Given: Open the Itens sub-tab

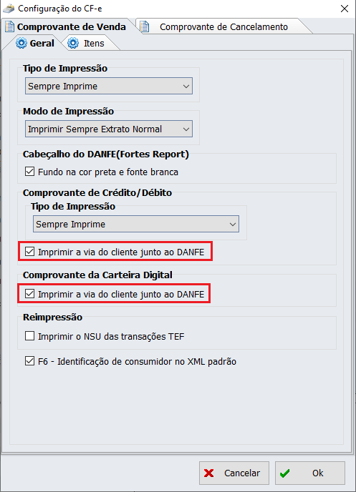Looking at the screenshot, I should click(x=94, y=44).
